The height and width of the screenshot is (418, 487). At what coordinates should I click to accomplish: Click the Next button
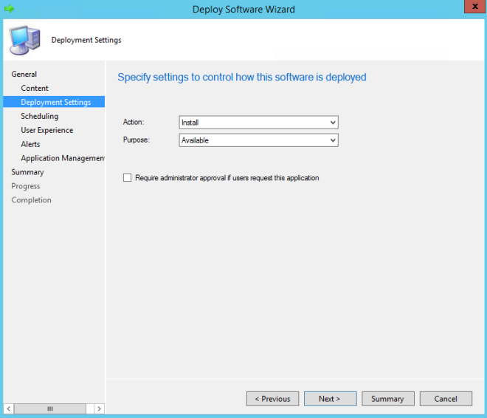[330, 399]
